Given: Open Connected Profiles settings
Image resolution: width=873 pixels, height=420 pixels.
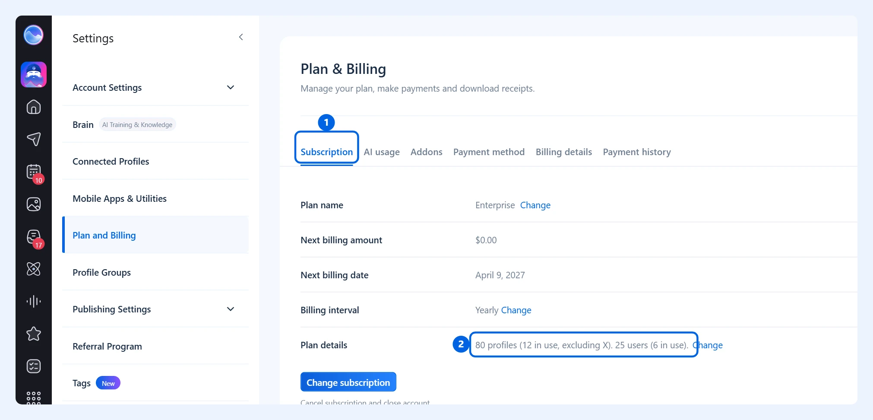Looking at the screenshot, I should tap(155, 161).
